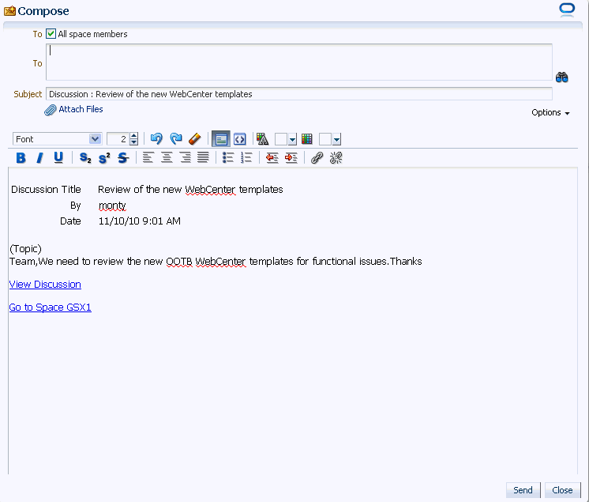
Task: Switch to rich text editing mode
Action: 221,139
